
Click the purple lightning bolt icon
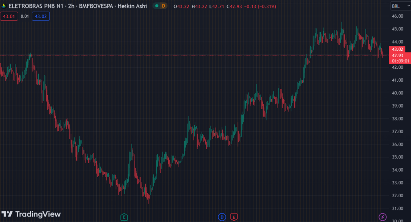(383, 217)
